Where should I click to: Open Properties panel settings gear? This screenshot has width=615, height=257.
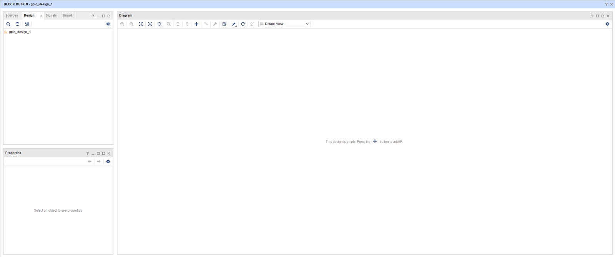pyautogui.click(x=108, y=161)
